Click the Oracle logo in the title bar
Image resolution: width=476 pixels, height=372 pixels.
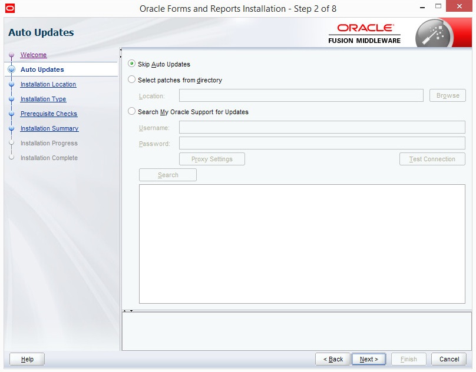point(9,8)
